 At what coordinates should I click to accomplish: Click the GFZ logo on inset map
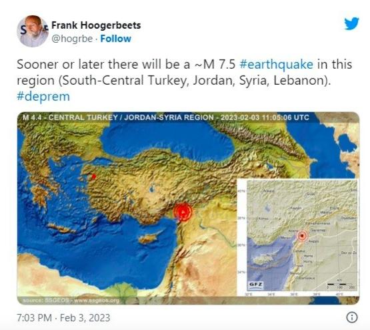pyautogui.click(x=255, y=285)
